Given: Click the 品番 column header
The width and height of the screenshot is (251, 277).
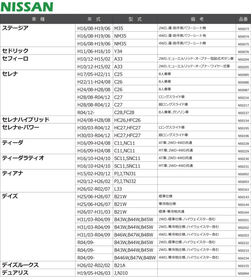Looking at the screenshot, I should click(x=243, y=19).
